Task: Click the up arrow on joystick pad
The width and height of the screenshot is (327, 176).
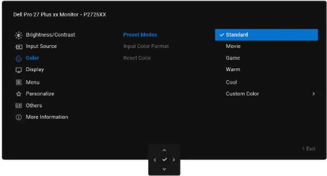Action: tap(165, 150)
